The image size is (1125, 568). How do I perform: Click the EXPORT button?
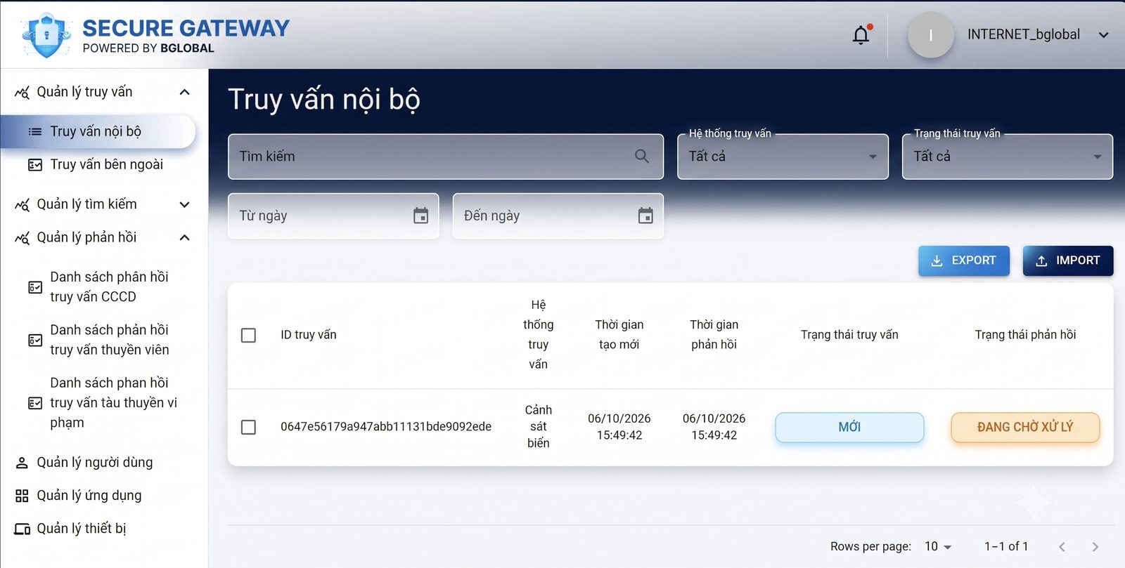pyautogui.click(x=963, y=260)
